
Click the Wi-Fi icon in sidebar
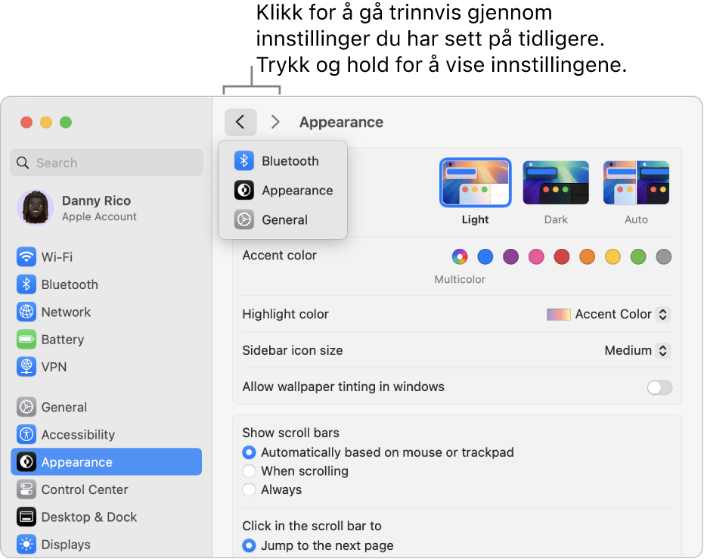pos(26,257)
